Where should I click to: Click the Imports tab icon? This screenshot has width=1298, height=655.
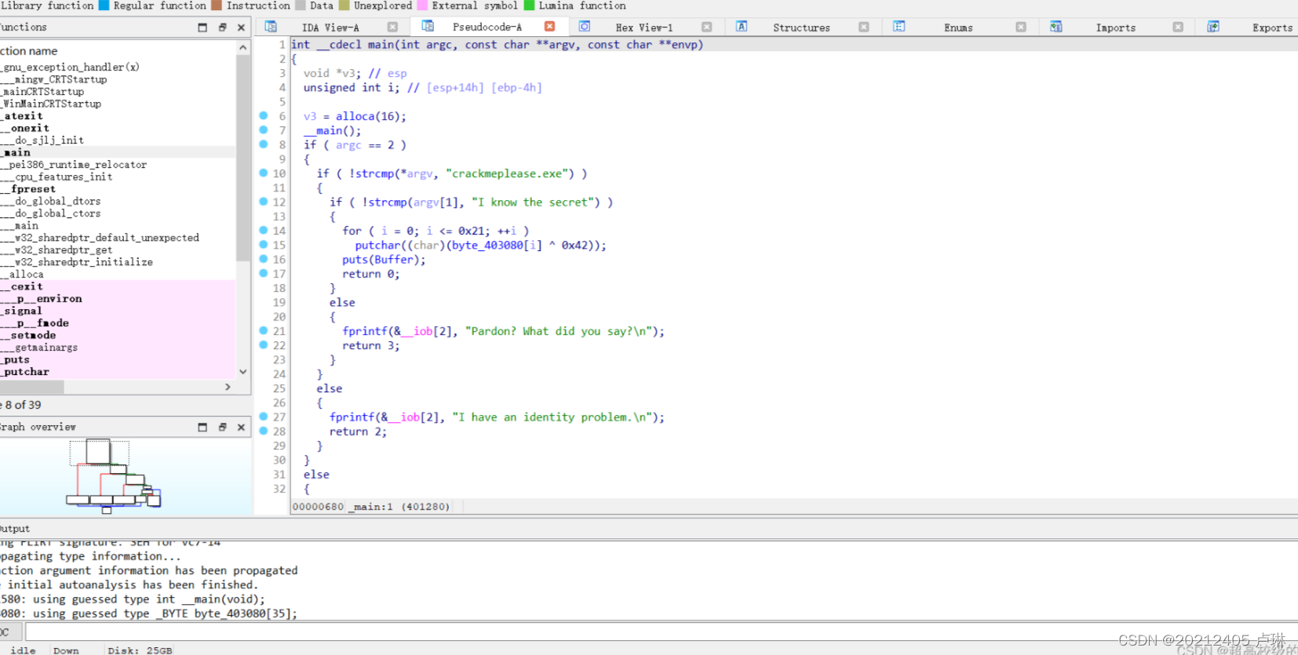pos(1056,27)
